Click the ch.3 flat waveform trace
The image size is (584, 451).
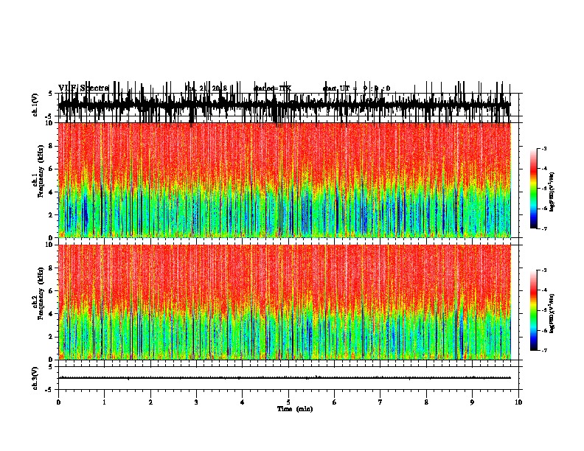click(284, 378)
